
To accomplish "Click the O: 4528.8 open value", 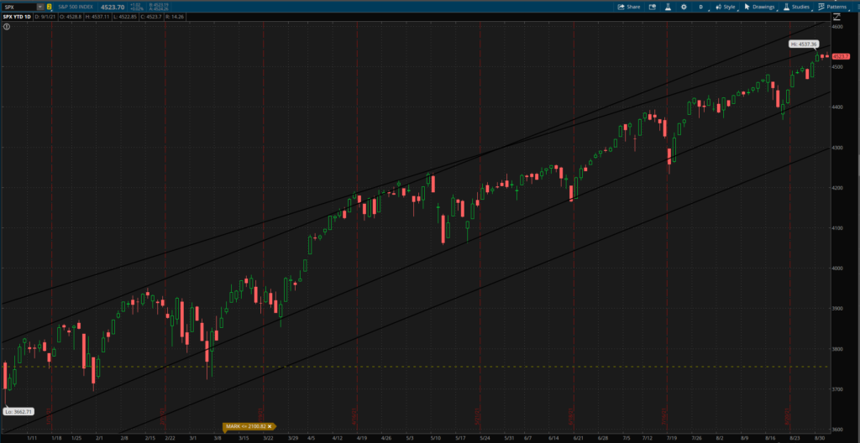I will [x=71, y=17].
